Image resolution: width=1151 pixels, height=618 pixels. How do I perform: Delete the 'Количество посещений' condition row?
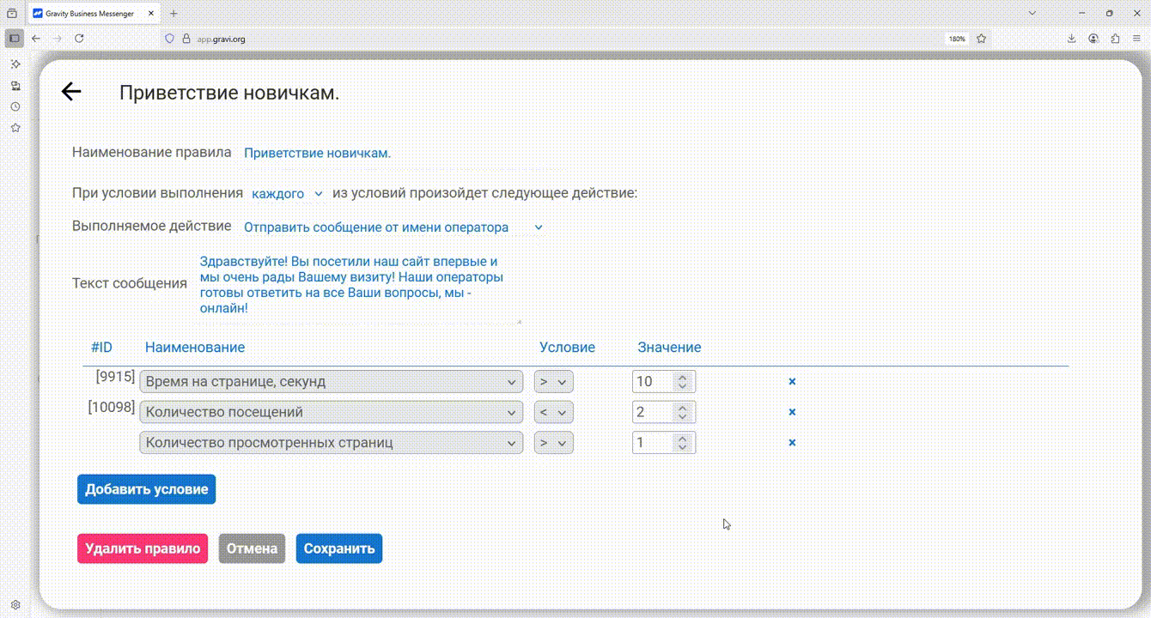click(792, 412)
